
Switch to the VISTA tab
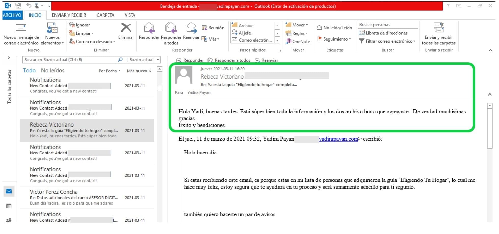click(x=130, y=15)
